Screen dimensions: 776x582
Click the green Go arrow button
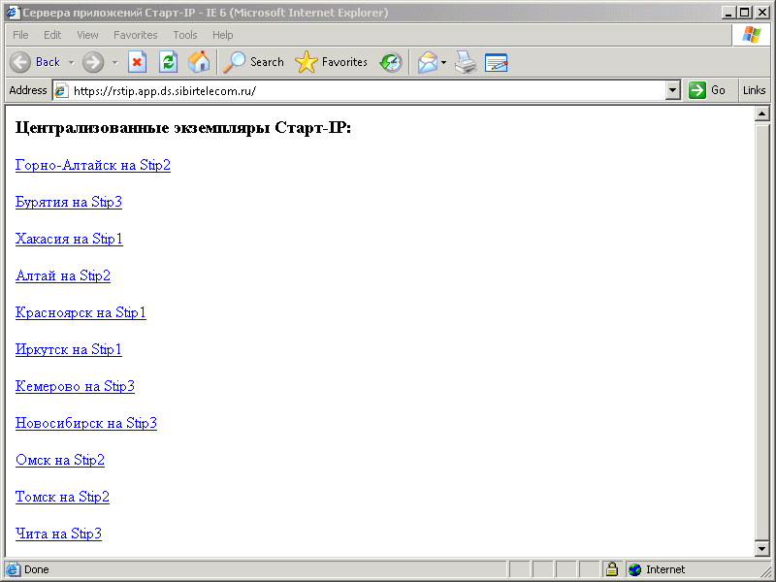[x=696, y=90]
